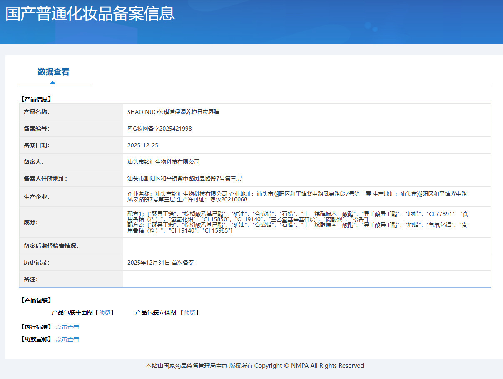
Task: Click the 成分 row label
Action: click(31, 222)
